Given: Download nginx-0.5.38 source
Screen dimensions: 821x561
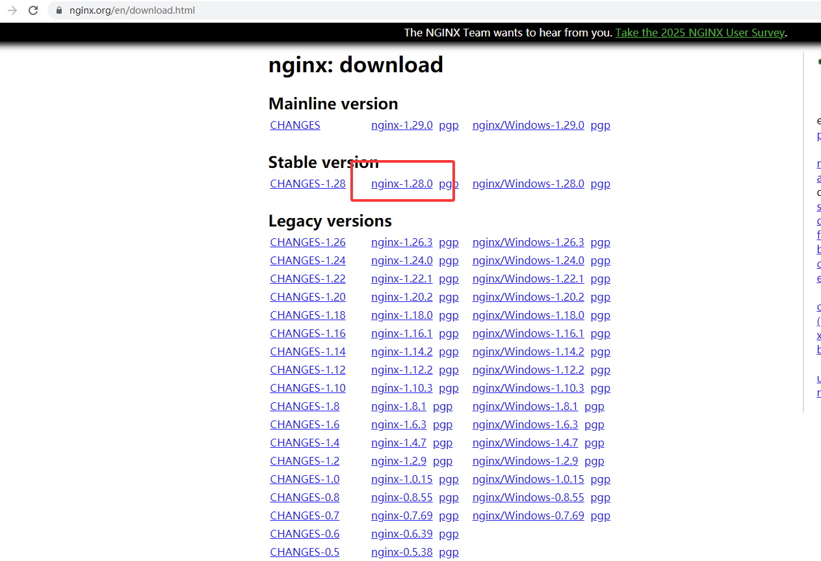Looking at the screenshot, I should pos(402,552).
